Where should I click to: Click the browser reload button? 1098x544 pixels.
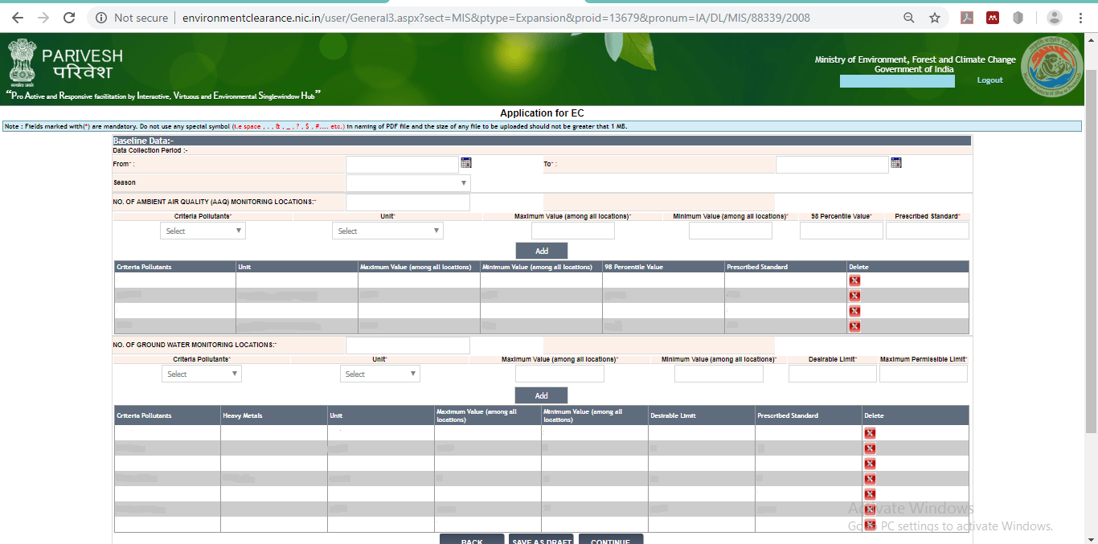click(x=69, y=18)
